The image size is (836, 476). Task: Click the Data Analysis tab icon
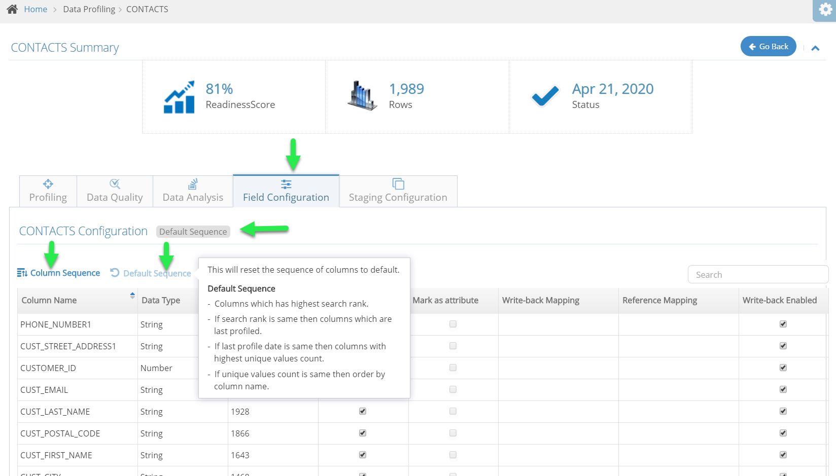[193, 184]
